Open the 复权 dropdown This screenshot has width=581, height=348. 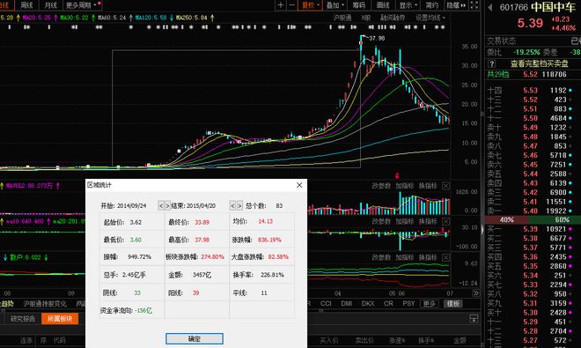click(x=310, y=5)
